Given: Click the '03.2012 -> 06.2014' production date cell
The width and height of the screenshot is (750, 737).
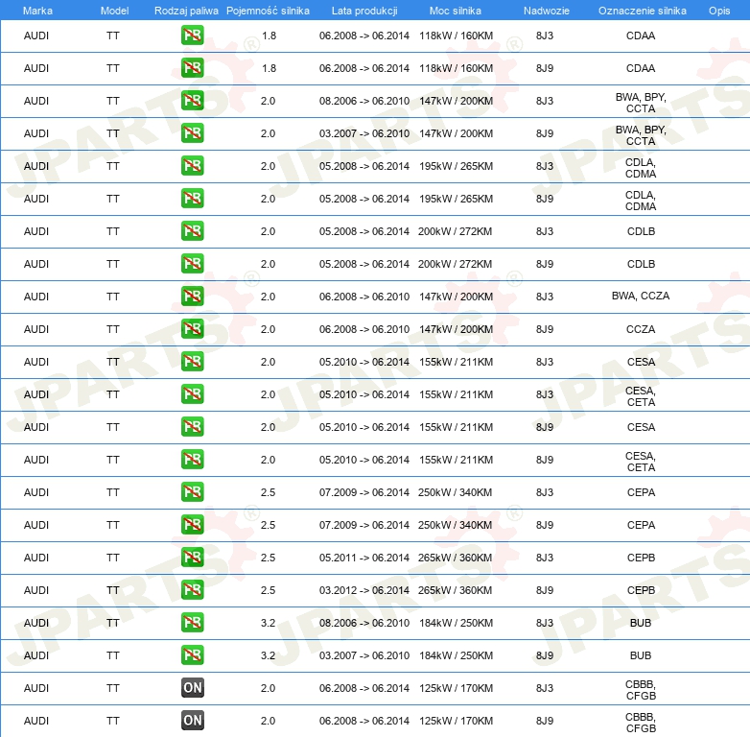Looking at the screenshot, I should [x=364, y=590].
